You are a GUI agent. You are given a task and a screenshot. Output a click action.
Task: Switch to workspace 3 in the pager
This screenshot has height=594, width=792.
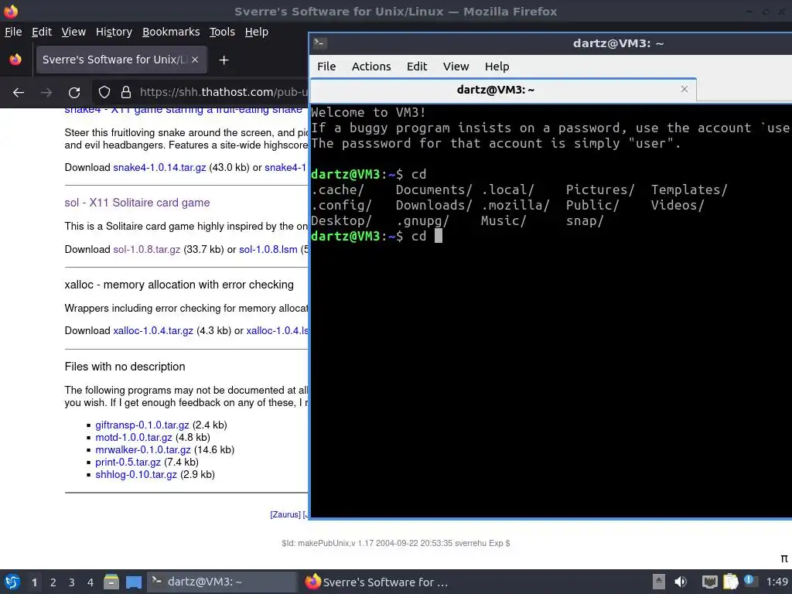(x=72, y=582)
